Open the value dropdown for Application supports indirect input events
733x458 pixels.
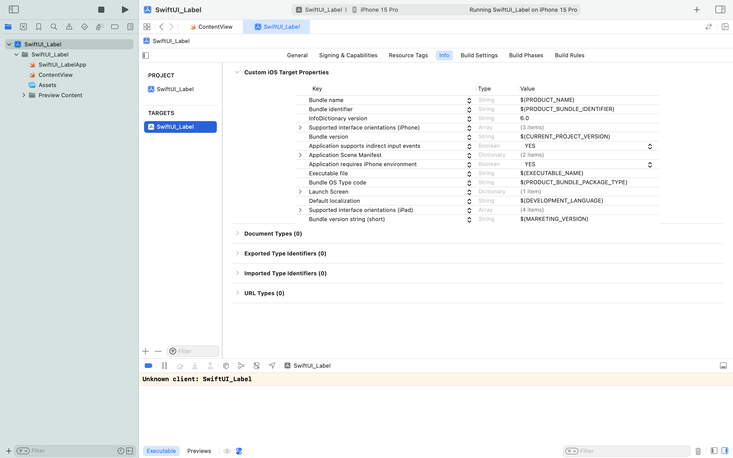click(x=650, y=146)
